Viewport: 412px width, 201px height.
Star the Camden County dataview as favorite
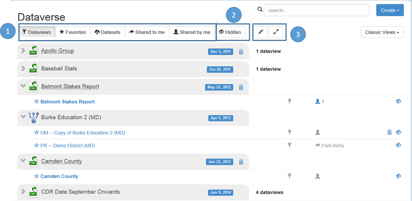[36, 176]
